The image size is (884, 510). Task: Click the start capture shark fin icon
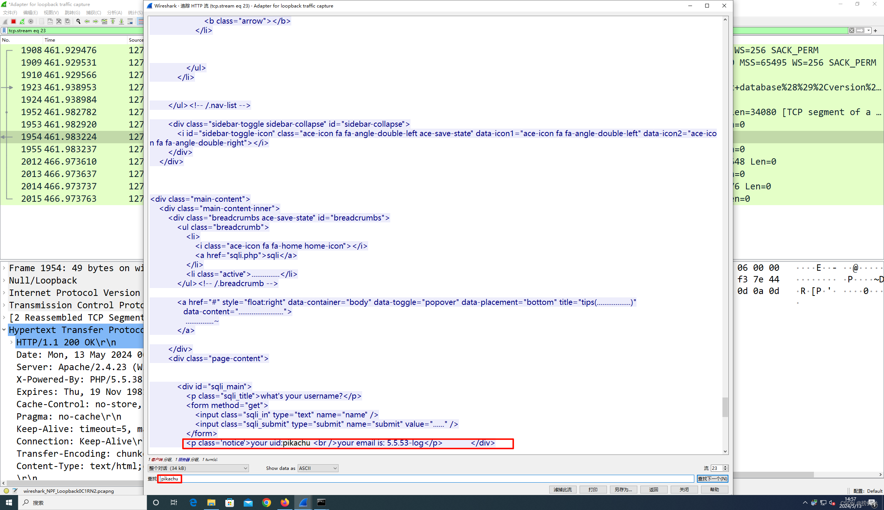(x=5, y=21)
